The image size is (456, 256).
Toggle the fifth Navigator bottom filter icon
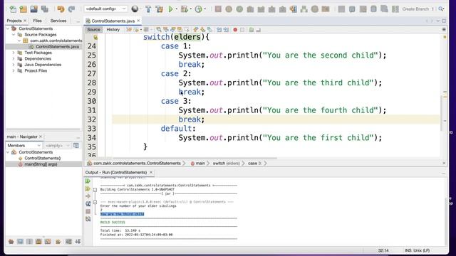point(48,242)
